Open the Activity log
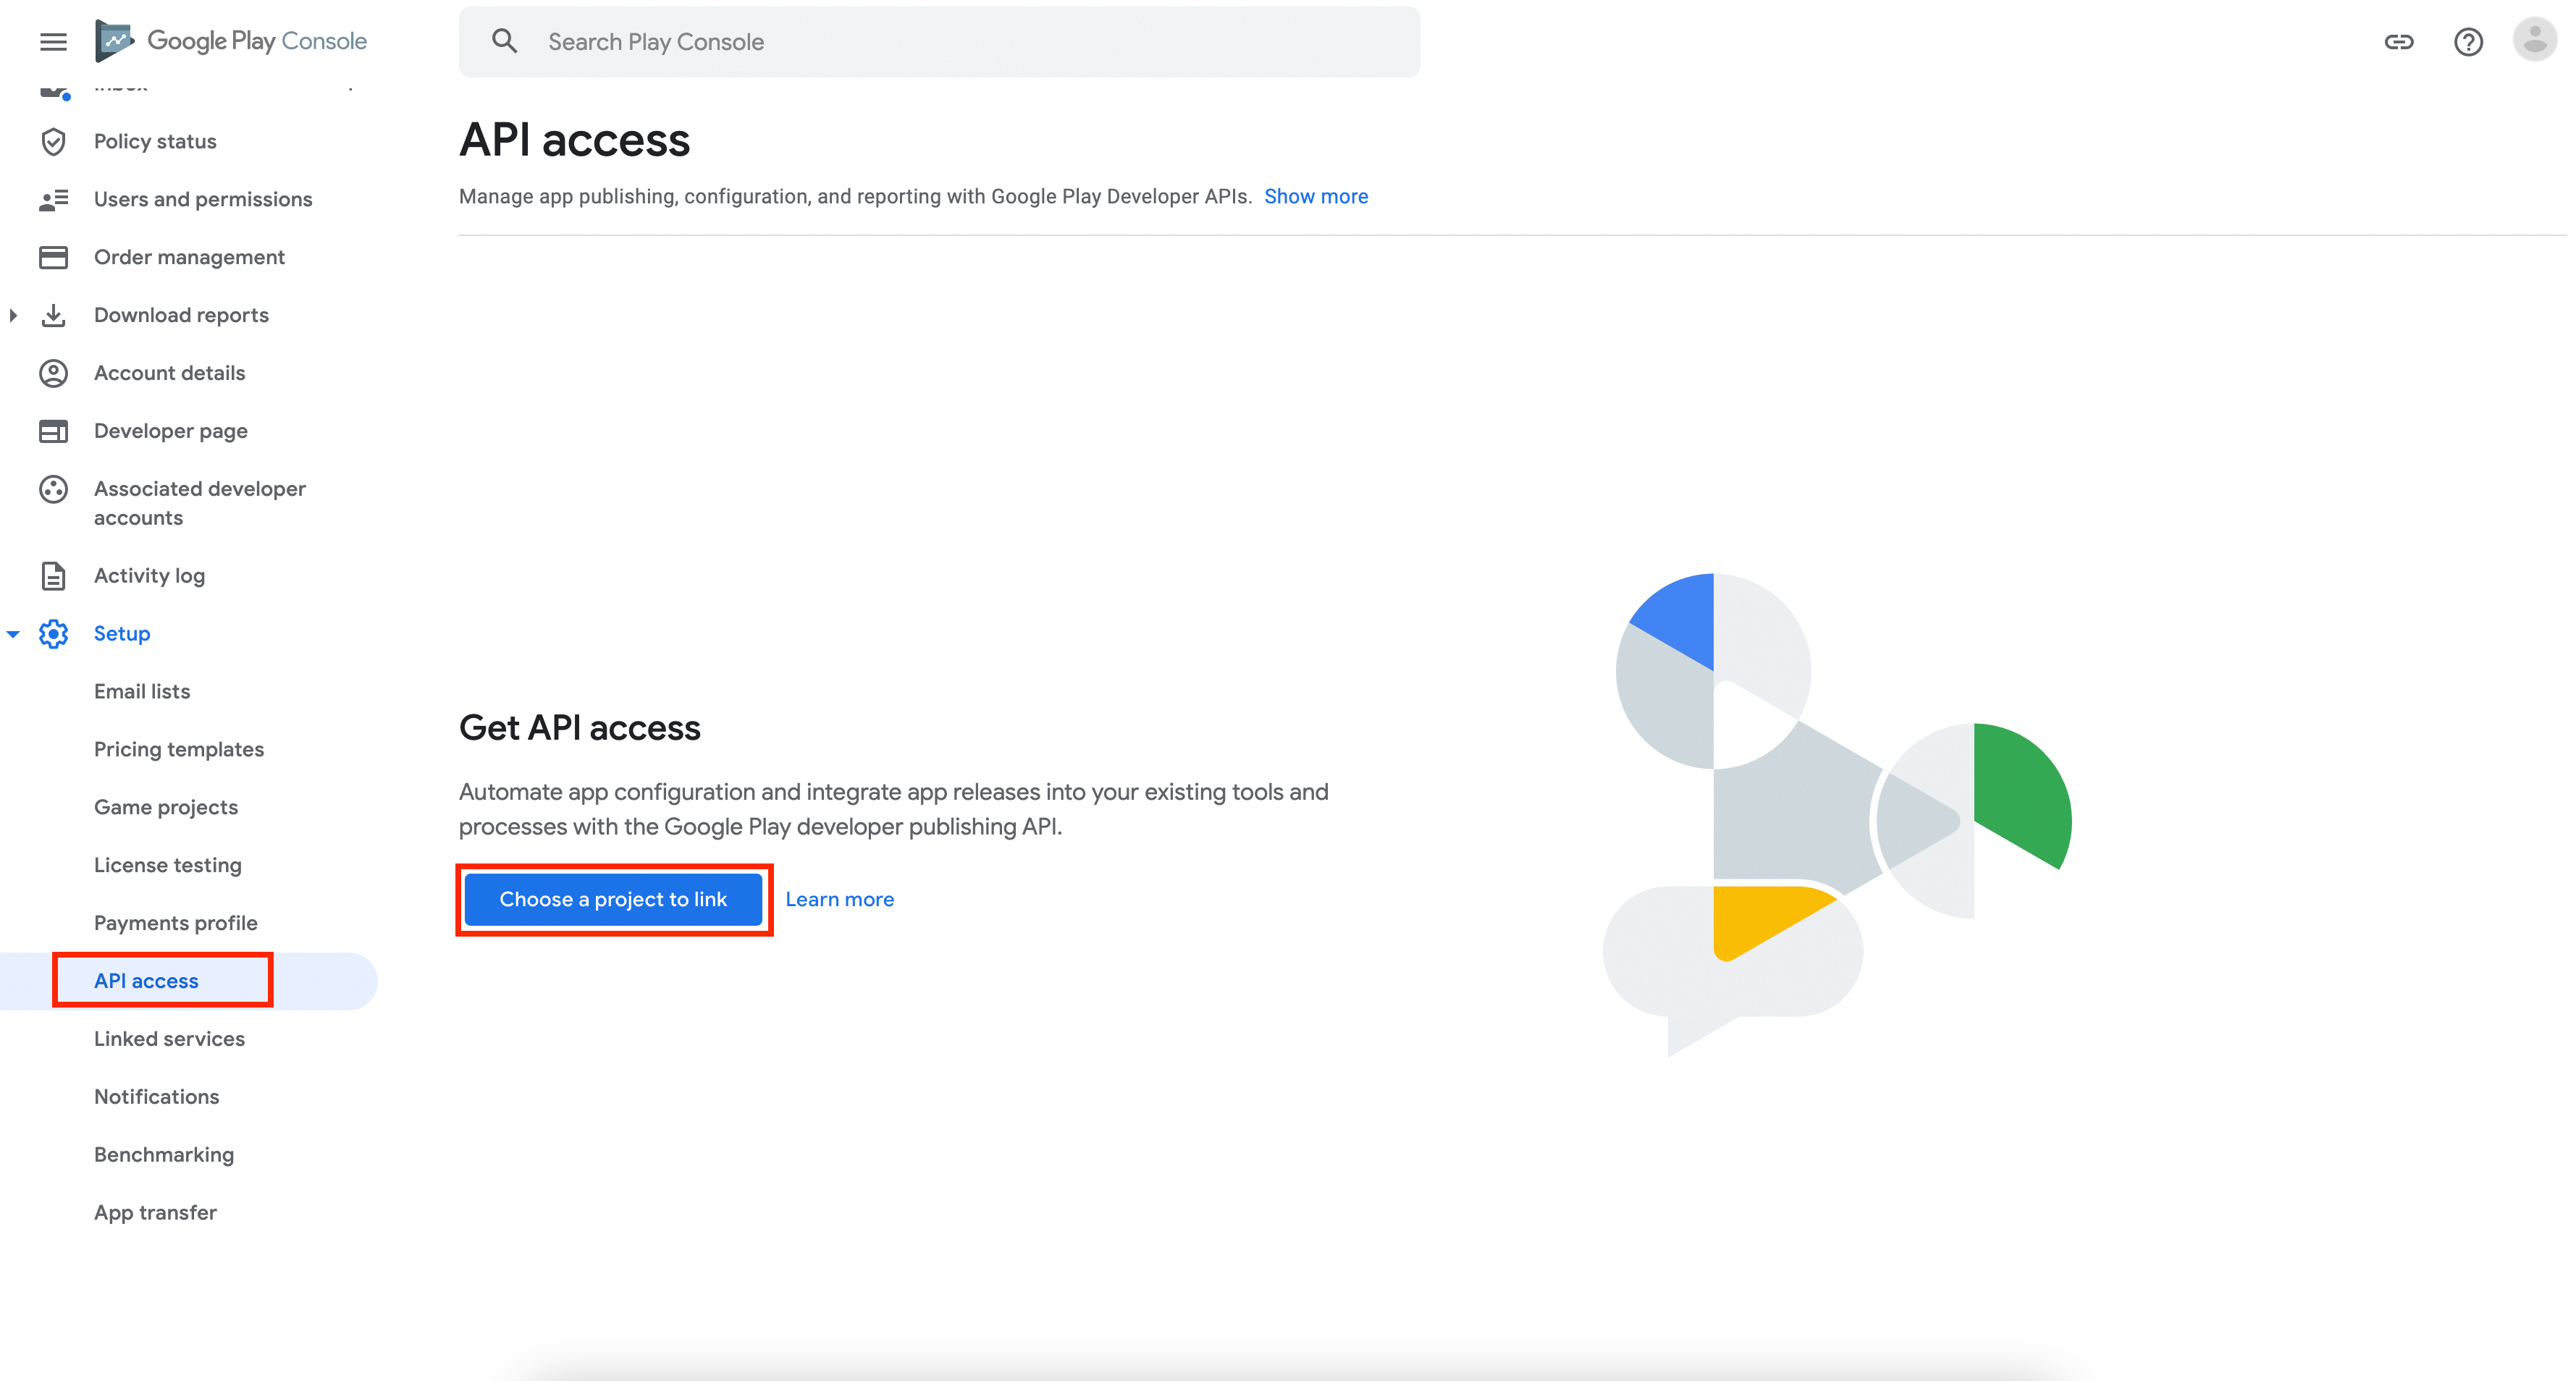Image resolution: width=2576 pixels, height=1381 pixels. click(149, 576)
